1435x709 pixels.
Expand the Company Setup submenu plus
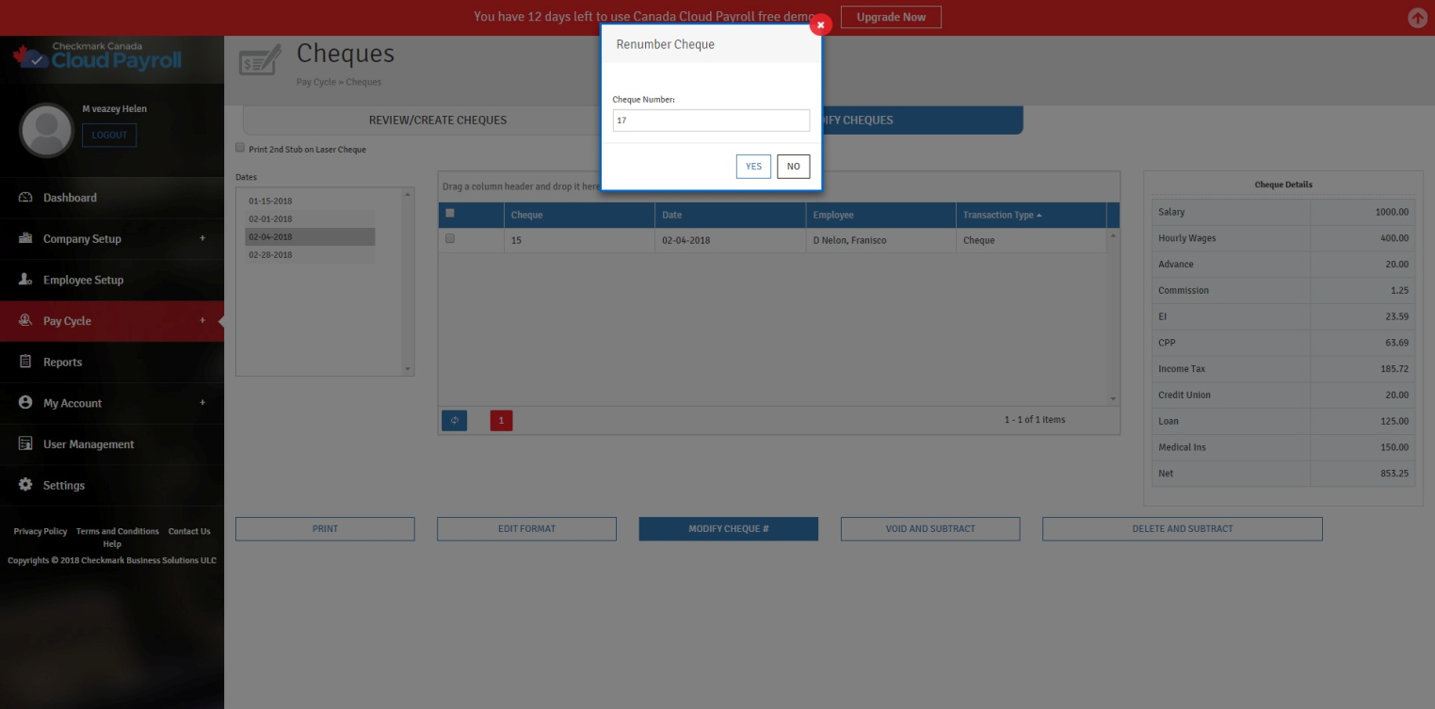[x=202, y=238]
